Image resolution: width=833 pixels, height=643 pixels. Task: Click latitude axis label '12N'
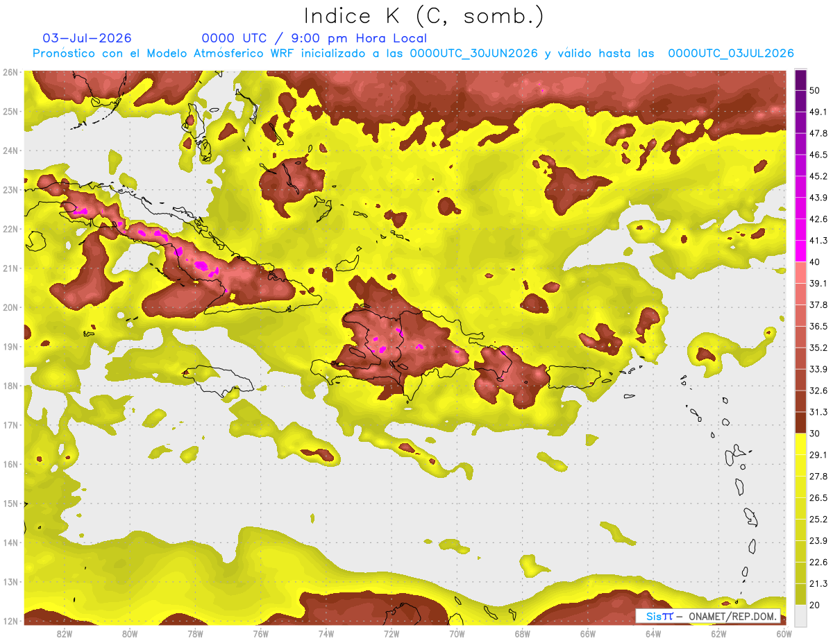10,621
